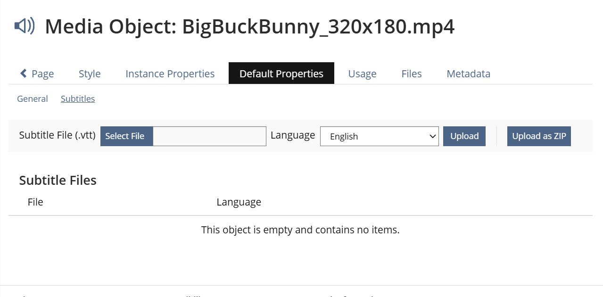The image size is (603, 297).
Task: Open the General sub-tab
Action: (33, 99)
